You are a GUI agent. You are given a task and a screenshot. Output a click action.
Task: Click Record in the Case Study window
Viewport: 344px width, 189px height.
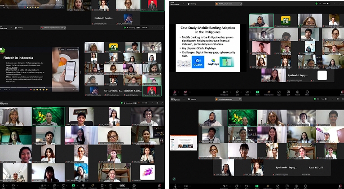coord(298,92)
